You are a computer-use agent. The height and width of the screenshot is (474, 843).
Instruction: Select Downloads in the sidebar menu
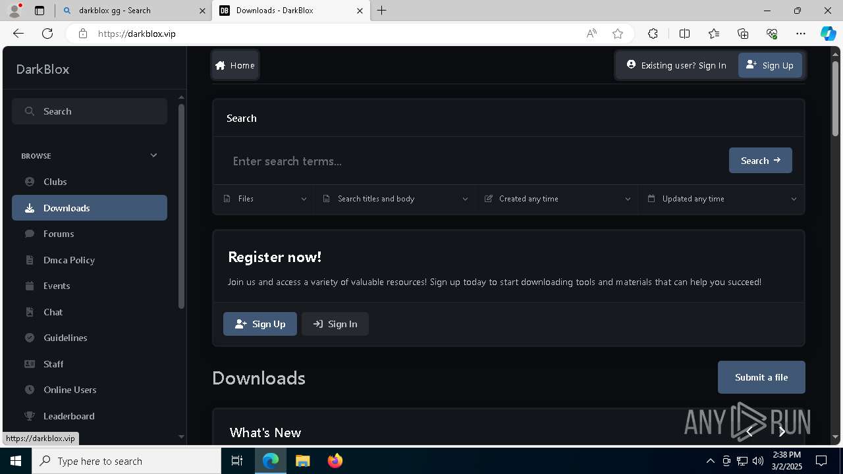[x=90, y=208]
